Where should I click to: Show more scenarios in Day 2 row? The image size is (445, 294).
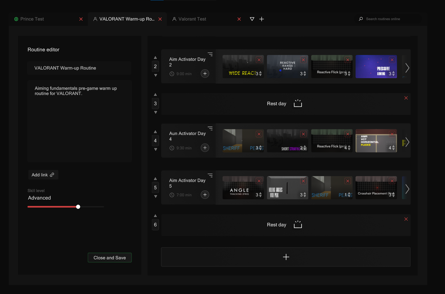pos(407,68)
